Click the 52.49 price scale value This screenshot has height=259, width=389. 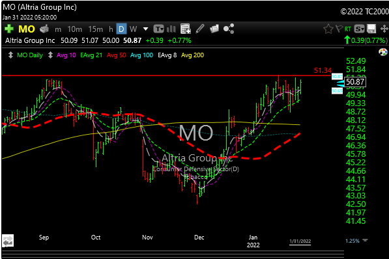coord(356,61)
